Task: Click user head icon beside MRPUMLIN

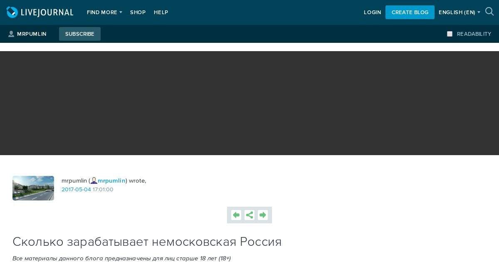Action: click(x=11, y=34)
